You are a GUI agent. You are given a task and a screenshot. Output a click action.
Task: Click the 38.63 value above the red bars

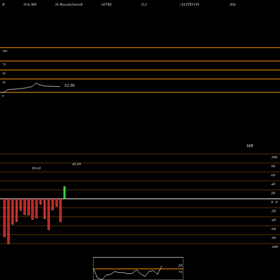pyautogui.click(x=36, y=168)
